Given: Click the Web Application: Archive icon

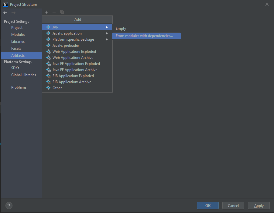Looking at the screenshot, I should coord(48,58).
